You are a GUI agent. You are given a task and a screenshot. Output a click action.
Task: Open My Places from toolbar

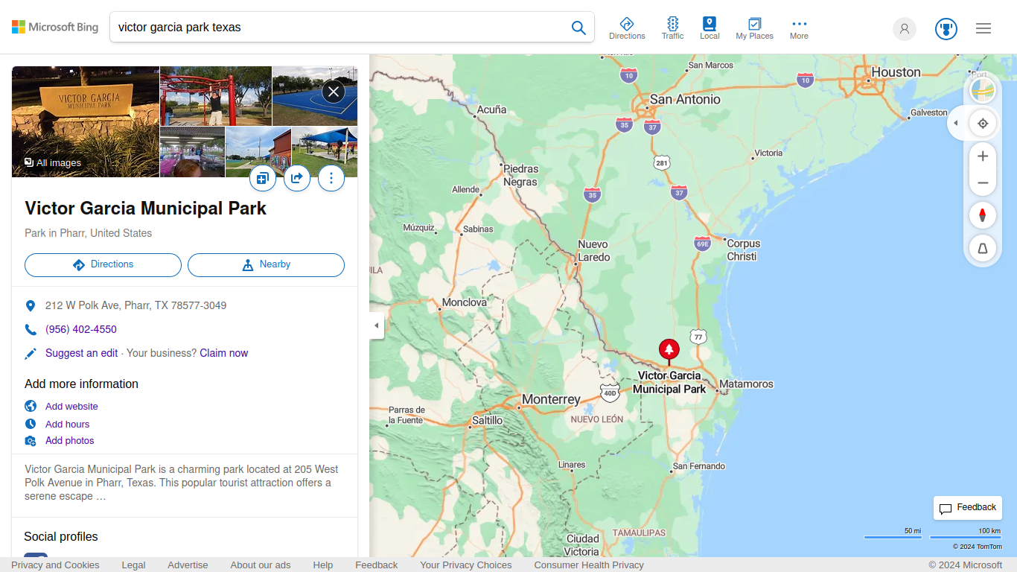pos(754,28)
